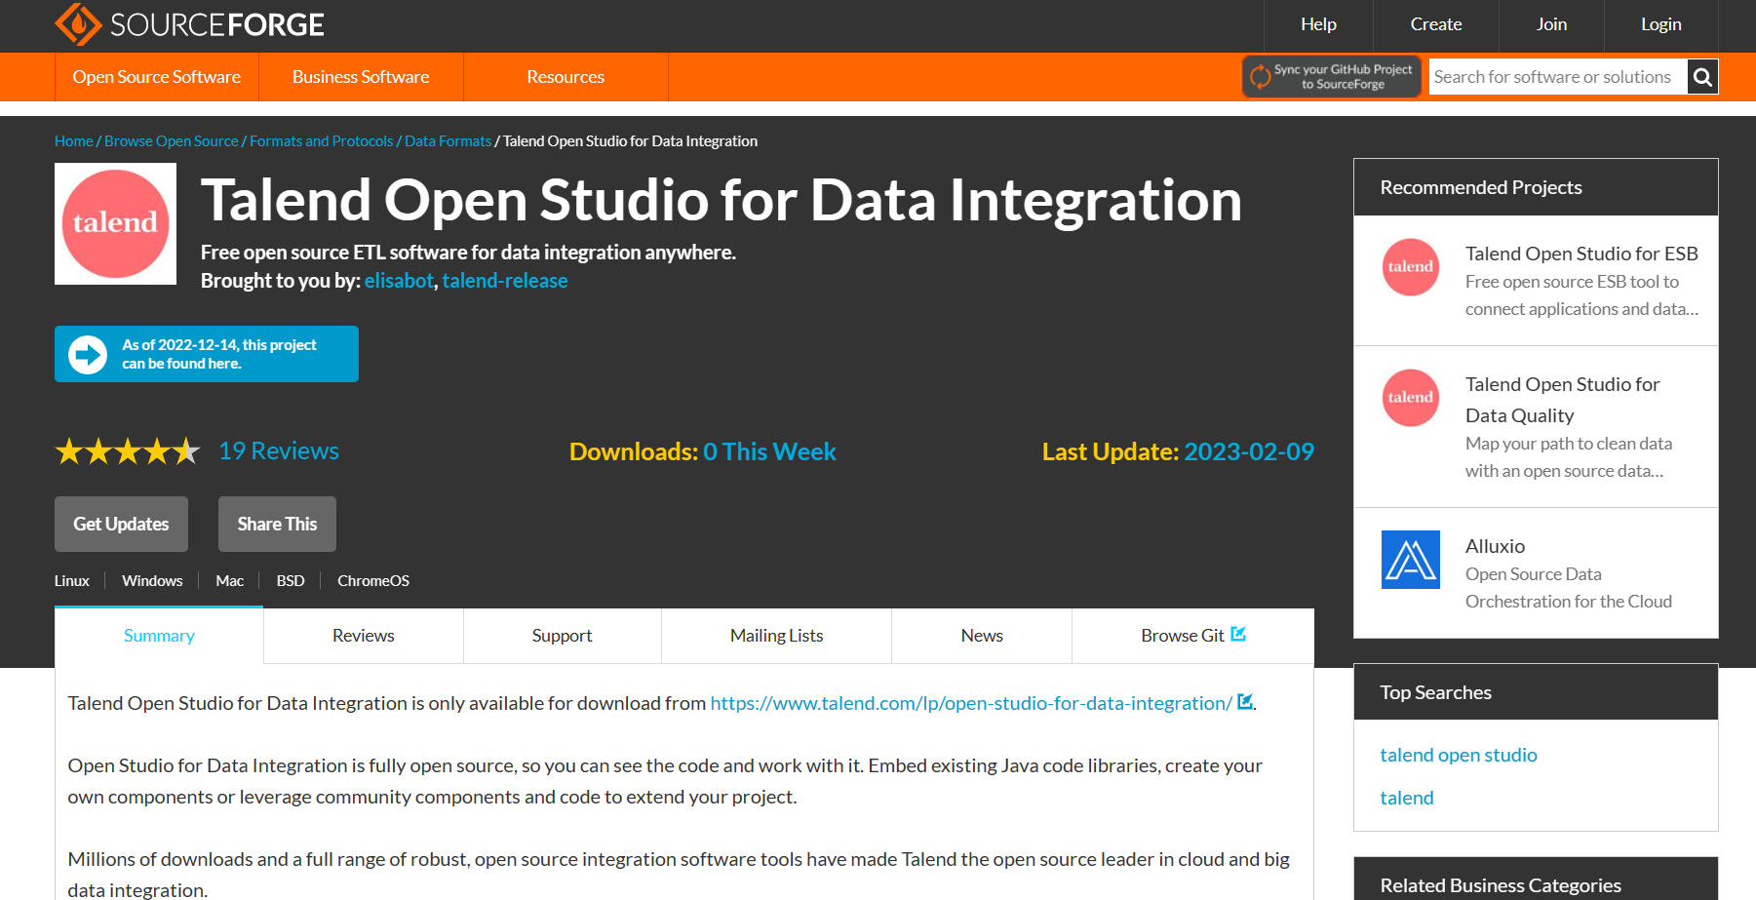Select ChromeOS platform link
The width and height of the screenshot is (1756, 900).
(x=373, y=581)
